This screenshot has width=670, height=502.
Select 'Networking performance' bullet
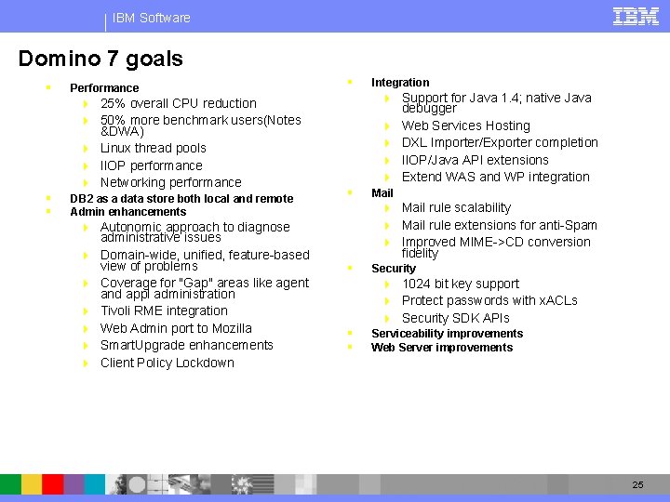coord(171,183)
